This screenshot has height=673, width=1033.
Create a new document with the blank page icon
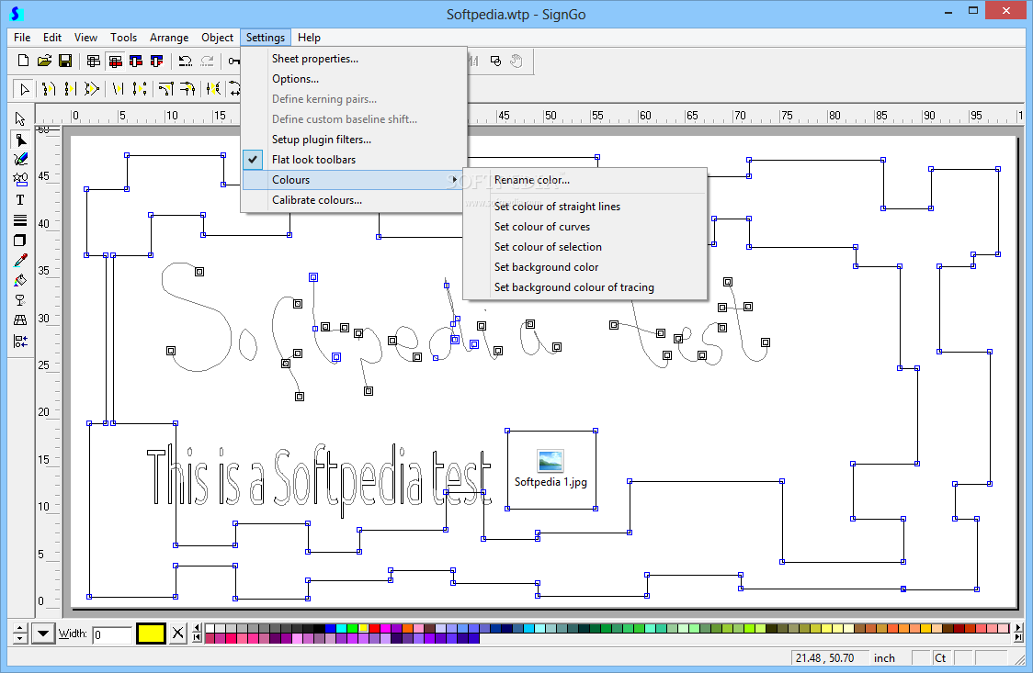click(23, 62)
